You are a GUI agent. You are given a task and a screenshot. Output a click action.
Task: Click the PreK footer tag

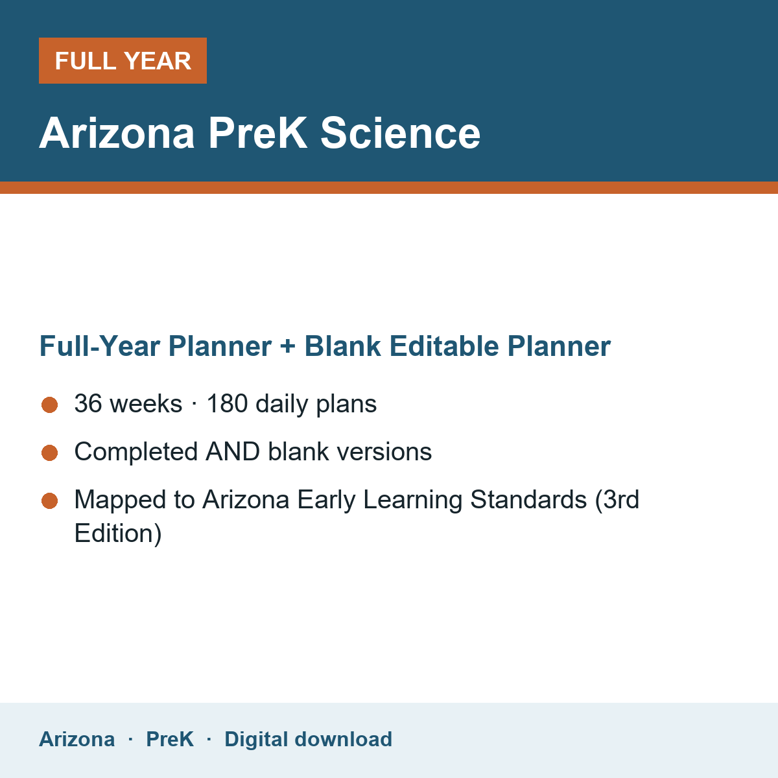(x=170, y=739)
